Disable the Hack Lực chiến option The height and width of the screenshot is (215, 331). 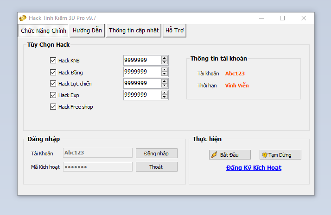[x=53, y=84]
